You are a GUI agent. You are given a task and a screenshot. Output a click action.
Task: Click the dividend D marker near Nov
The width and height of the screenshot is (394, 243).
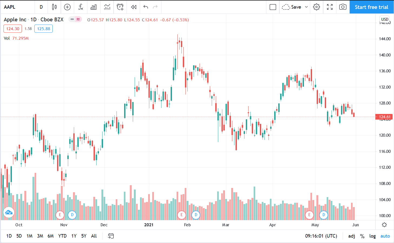click(72, 215)
